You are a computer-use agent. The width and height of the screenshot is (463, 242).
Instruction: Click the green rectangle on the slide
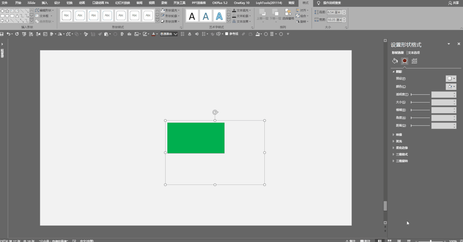pos(196,138)
